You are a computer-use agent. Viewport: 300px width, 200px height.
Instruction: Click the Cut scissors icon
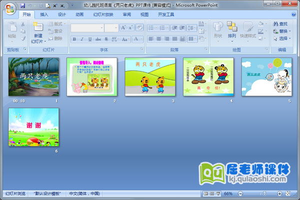click(23, 24)
